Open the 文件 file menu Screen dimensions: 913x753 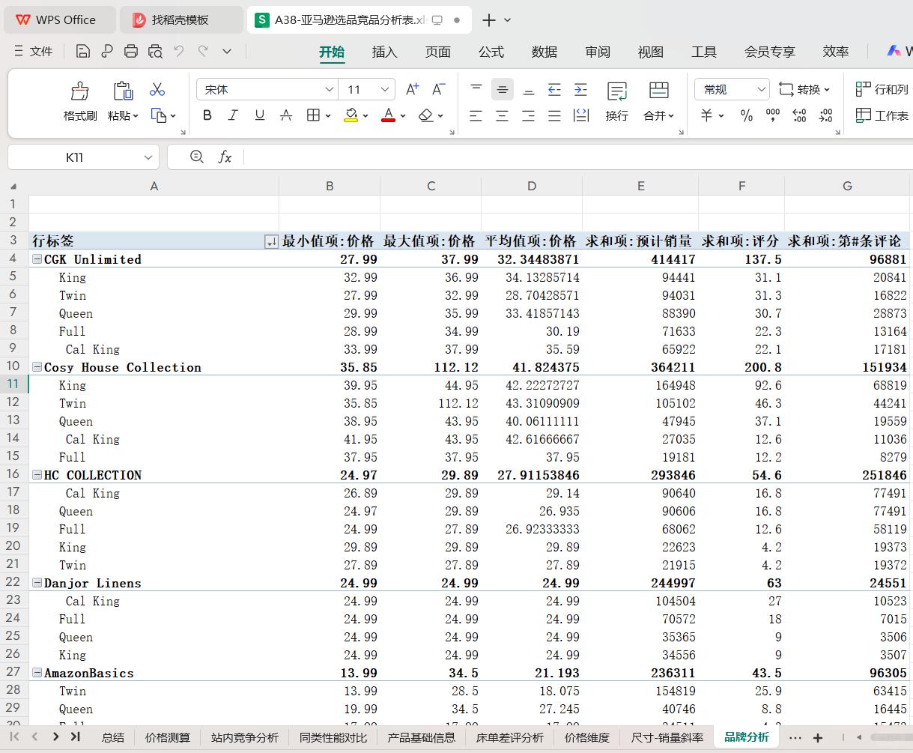pos(33,51)
